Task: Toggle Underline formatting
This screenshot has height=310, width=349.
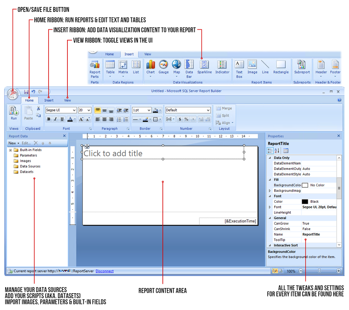Action: click(x=62, y=120)
